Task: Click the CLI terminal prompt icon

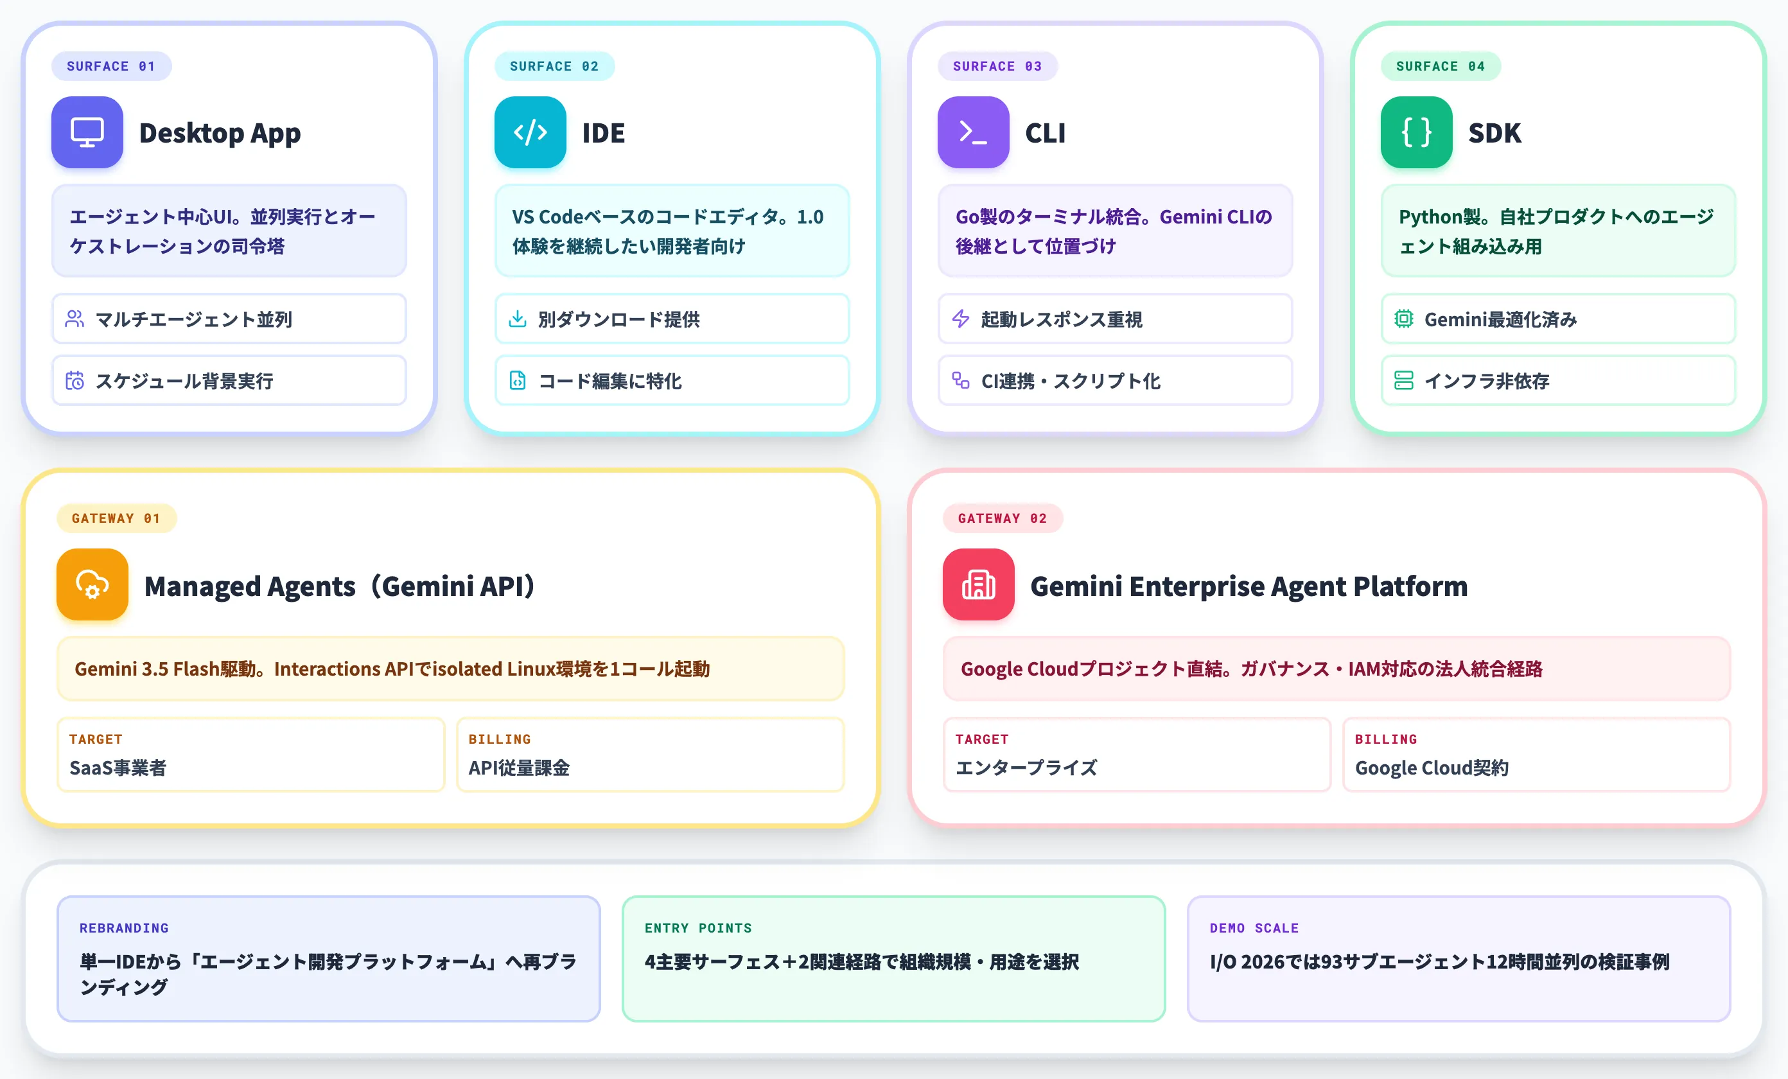Action: [x=973, y=132]
